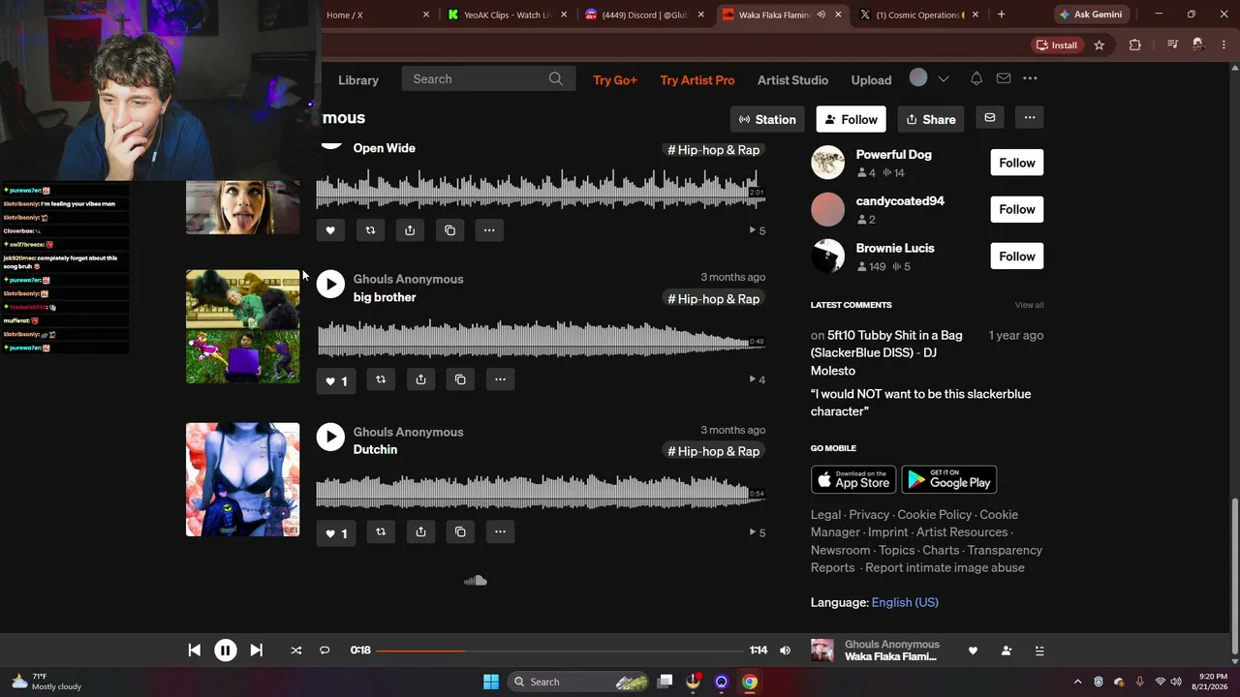Screen dimensions: 1240x697
Task: View all latest comments
Action: point(1029,305)
